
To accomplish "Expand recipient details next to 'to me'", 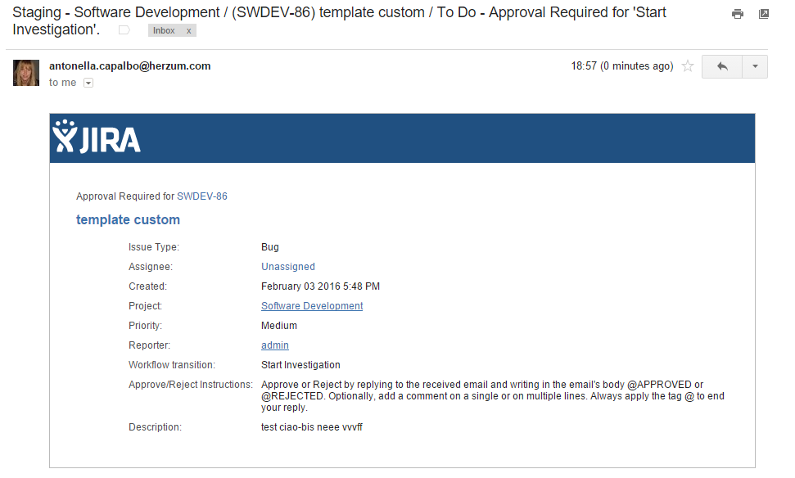I will tap(88, 83).
